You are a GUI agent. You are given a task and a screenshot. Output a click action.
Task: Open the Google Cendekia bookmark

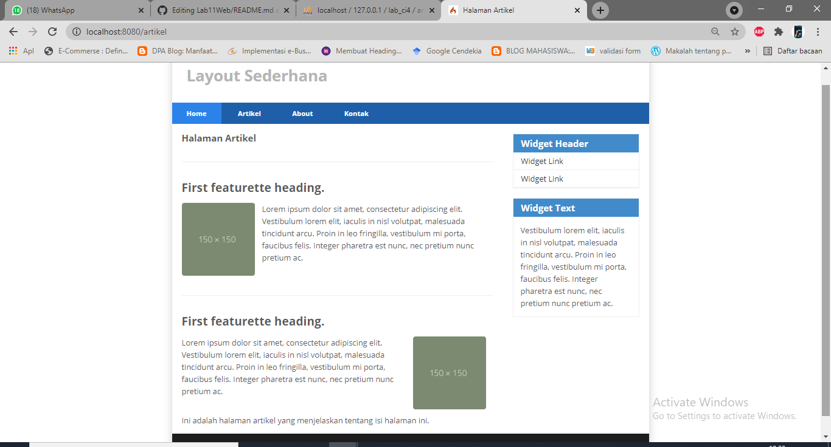coord(447,51)
